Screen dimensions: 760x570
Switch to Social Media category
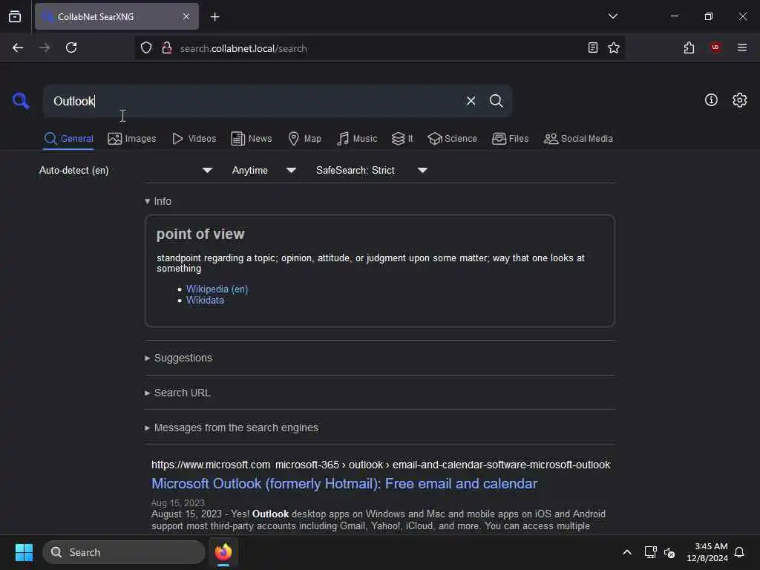(578, 139)
